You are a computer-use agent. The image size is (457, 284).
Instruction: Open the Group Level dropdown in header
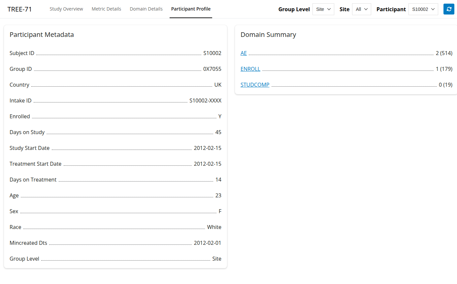[x=323, y=9]
